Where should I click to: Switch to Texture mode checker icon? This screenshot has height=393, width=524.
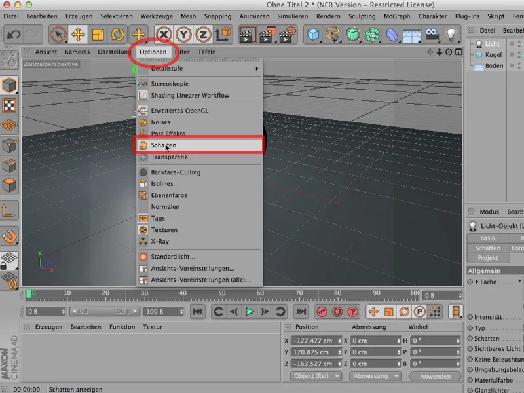tap(9, 105)
